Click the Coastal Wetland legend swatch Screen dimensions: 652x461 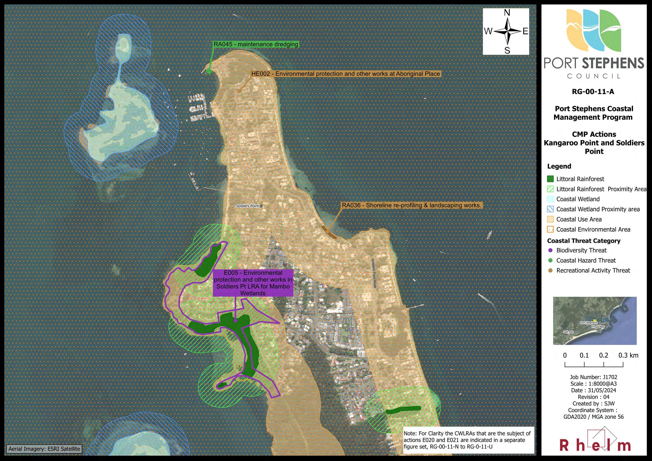[x=550, y=199]
